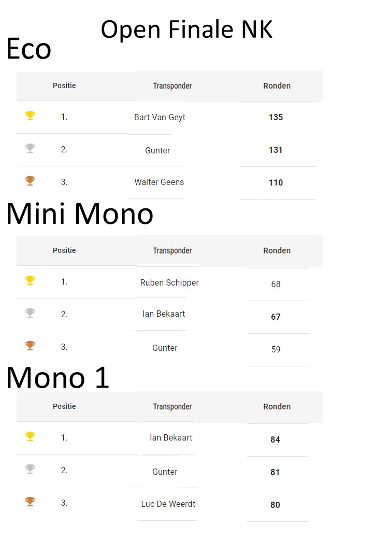Select Luc De Weerdt in Mono 1
373x539 pixels.
click(168, 504)
